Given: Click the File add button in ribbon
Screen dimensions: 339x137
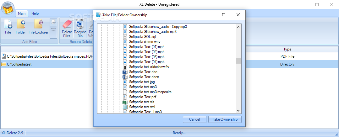Looking at the screenshot, I should [8, 27].
